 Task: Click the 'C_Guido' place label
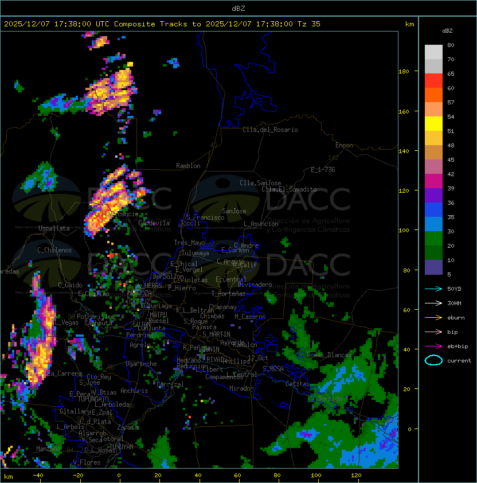click(70, 285)
